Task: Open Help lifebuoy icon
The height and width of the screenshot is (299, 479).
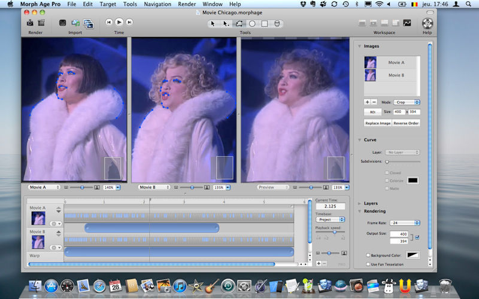Action: pyautogui.click(x=428, y=23)
